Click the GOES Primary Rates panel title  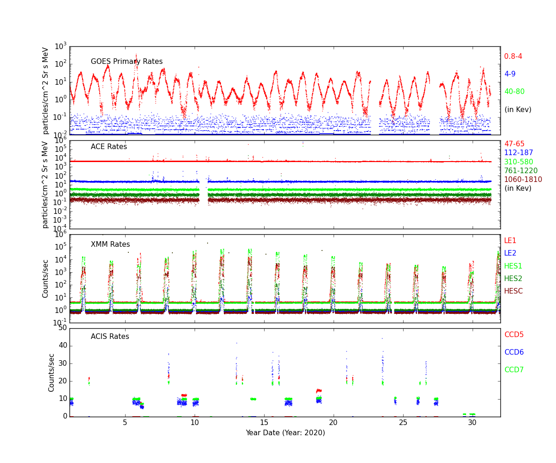(126, 62)
